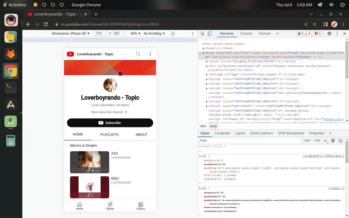The height and width of the screenshot is (218, 349).
Task: Open the XXX album thumbnail
Action: (89, 162)
